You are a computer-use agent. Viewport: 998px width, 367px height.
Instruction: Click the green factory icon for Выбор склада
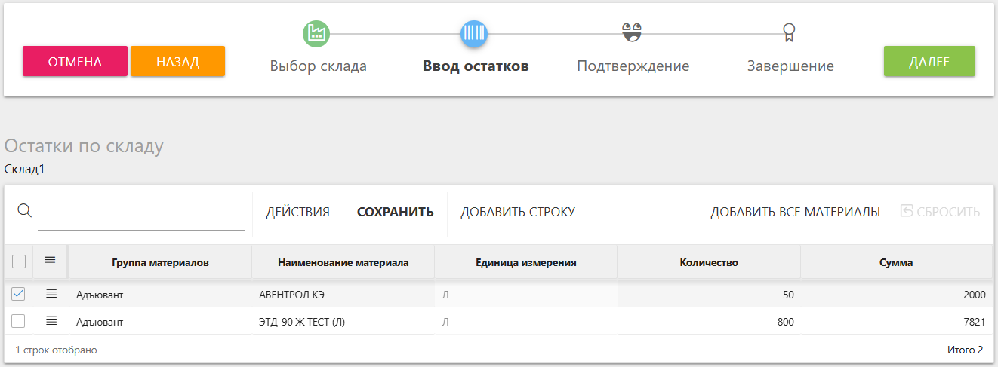[316, 33]
